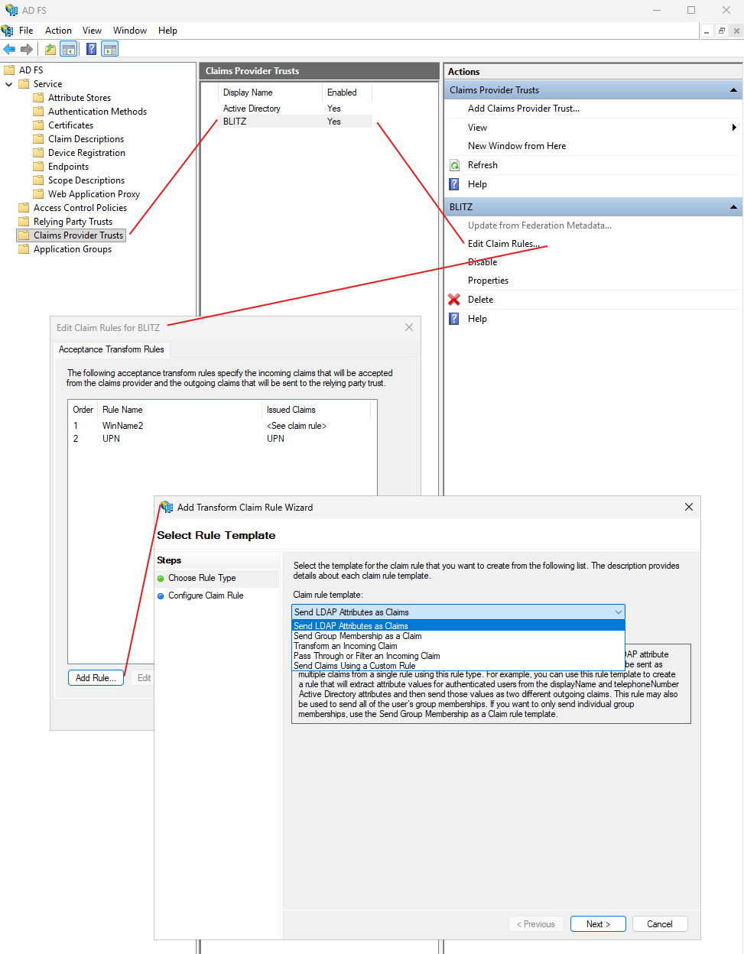The width and height of the screenshot is (744, 954).
Task: Toggle the Show/Hide Console Tree toolbar icon
Action: point(69,49)
